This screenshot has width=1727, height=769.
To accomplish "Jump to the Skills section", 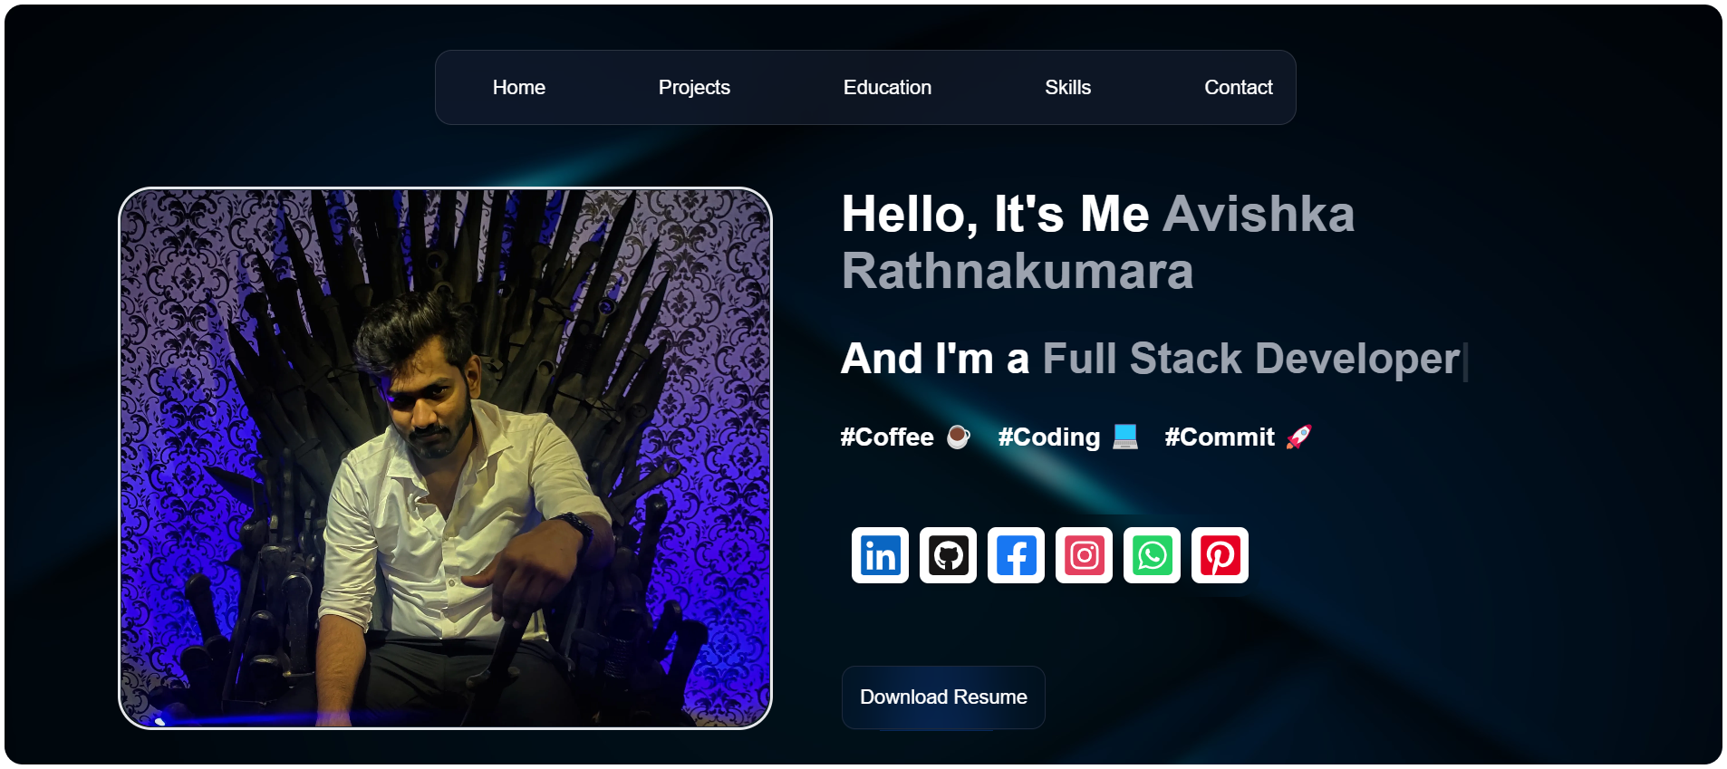I will click(1067, 88).
